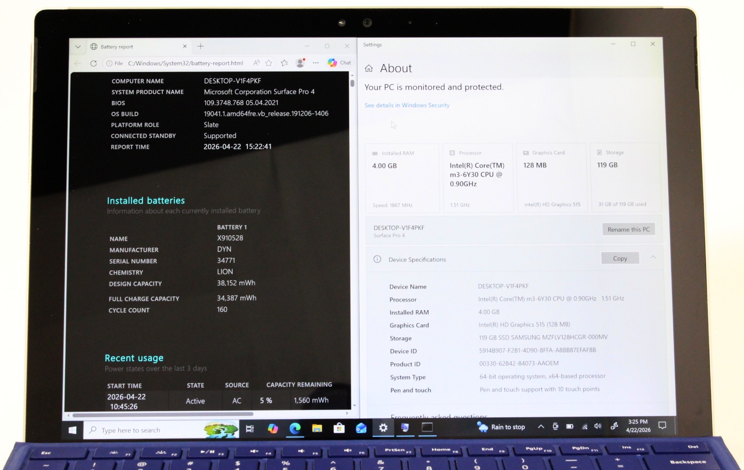Image resolution: width=744 pixels, height=470 pixels.
Task: Refresh the battery report page
Action: [x=93, y=63]
